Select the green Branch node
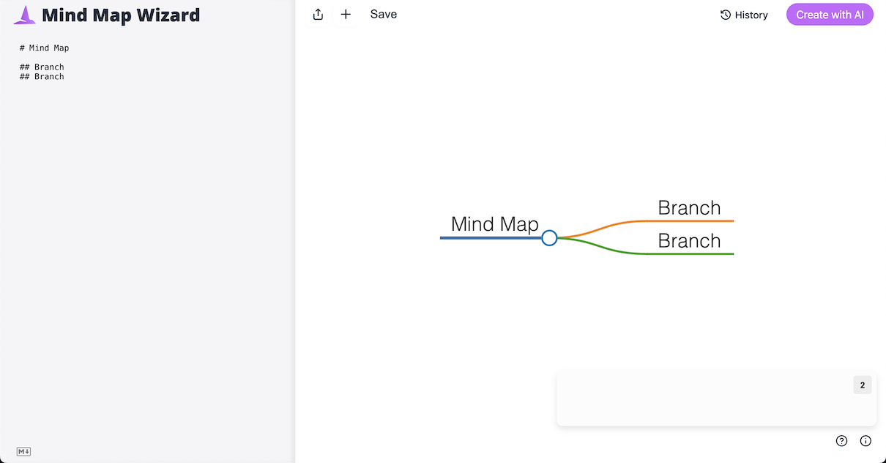Viewport: 886px width, 463px height. pos(689,241)
